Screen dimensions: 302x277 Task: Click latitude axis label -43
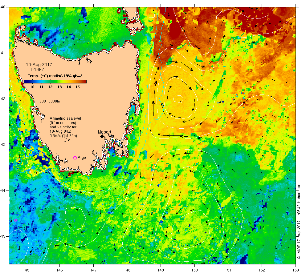tap(3, 145)
